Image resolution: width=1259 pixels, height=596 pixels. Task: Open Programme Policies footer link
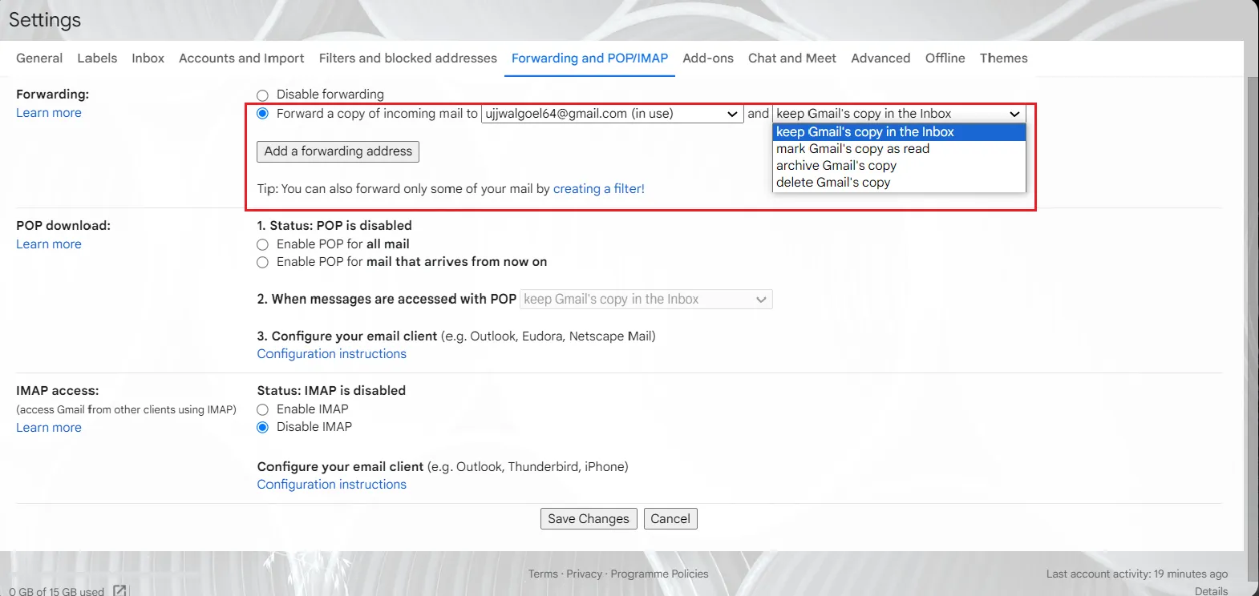click(659, 574)
